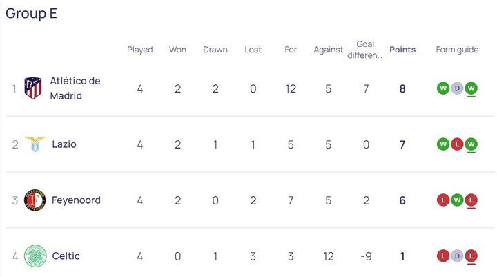Click the Points column header
Screen dimensions: 497x277
click(x=402, y=50)
